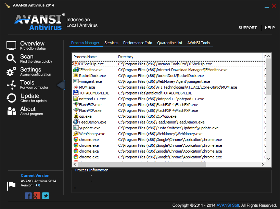
Task: Click the Facebook icon
Action: tap(28, 196)
